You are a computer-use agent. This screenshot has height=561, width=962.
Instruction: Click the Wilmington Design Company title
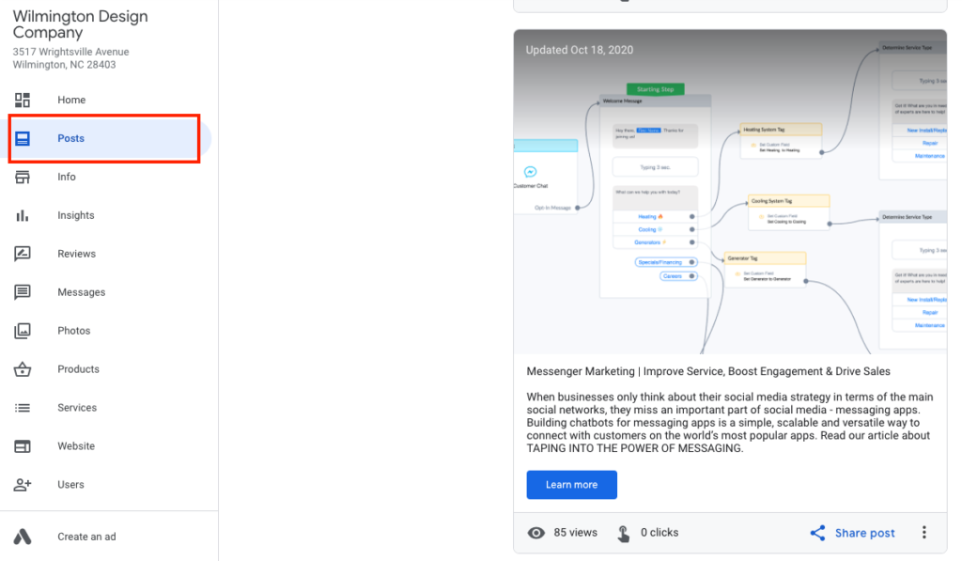tap(81, 23)
